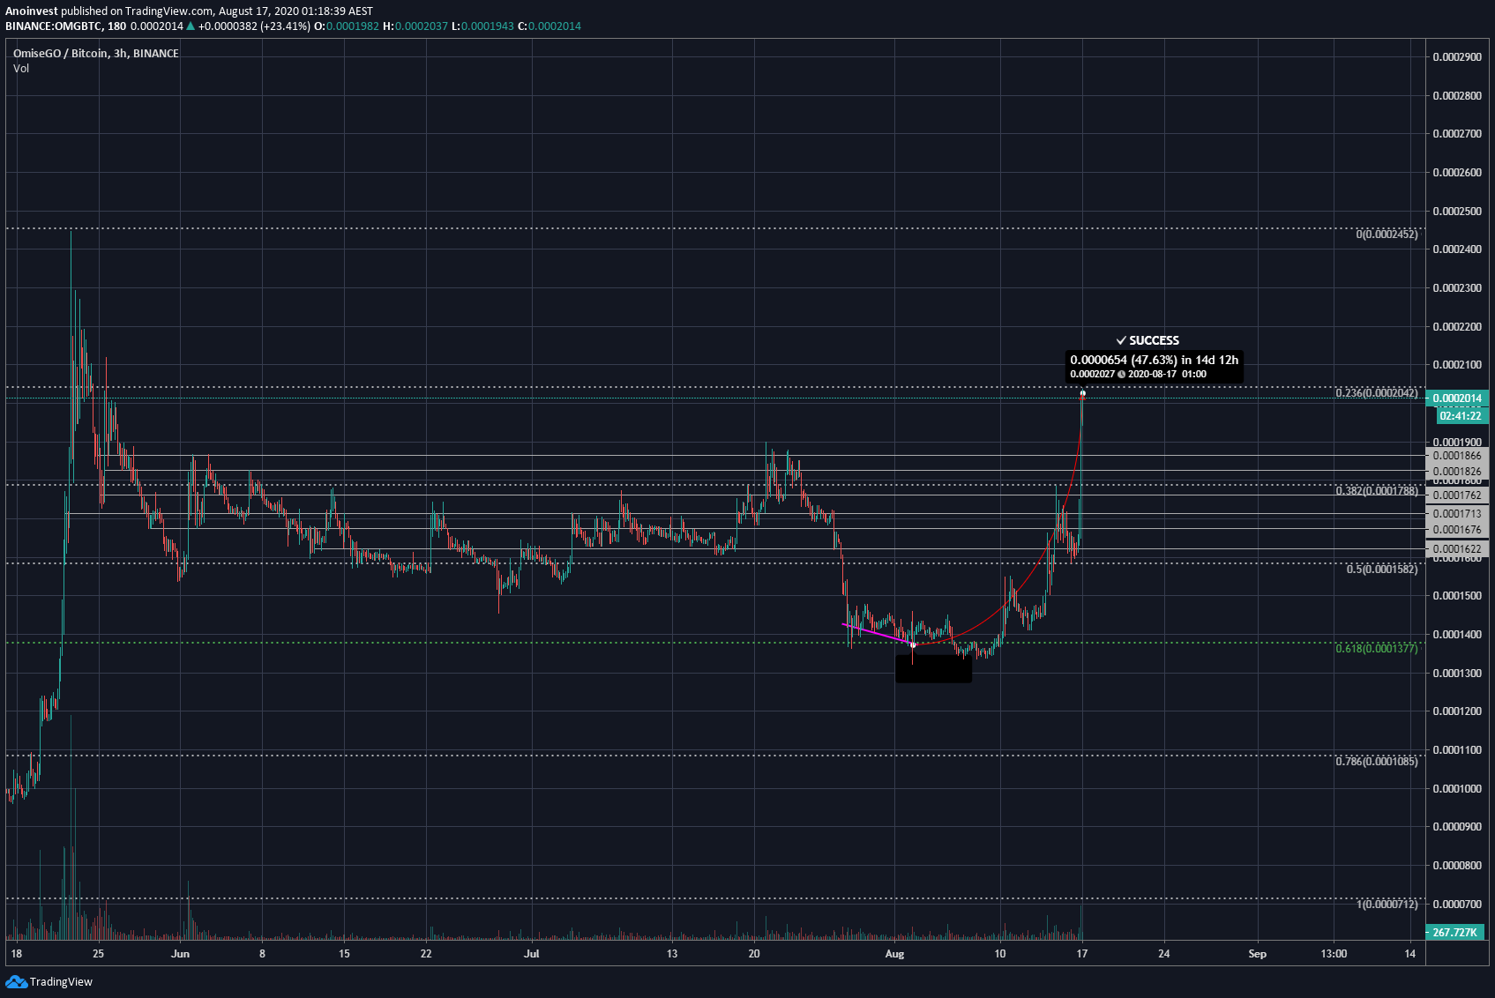This screenshot has height=998, width=1495.
Task: Click the volume value label 267.727K
Action: coord(1454,932)
